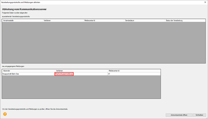Click the Schließen button

coord(199,115)
